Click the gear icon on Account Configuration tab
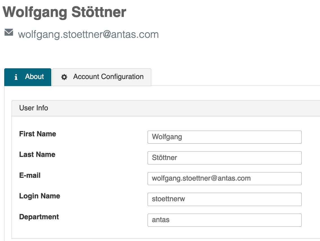 64,77
